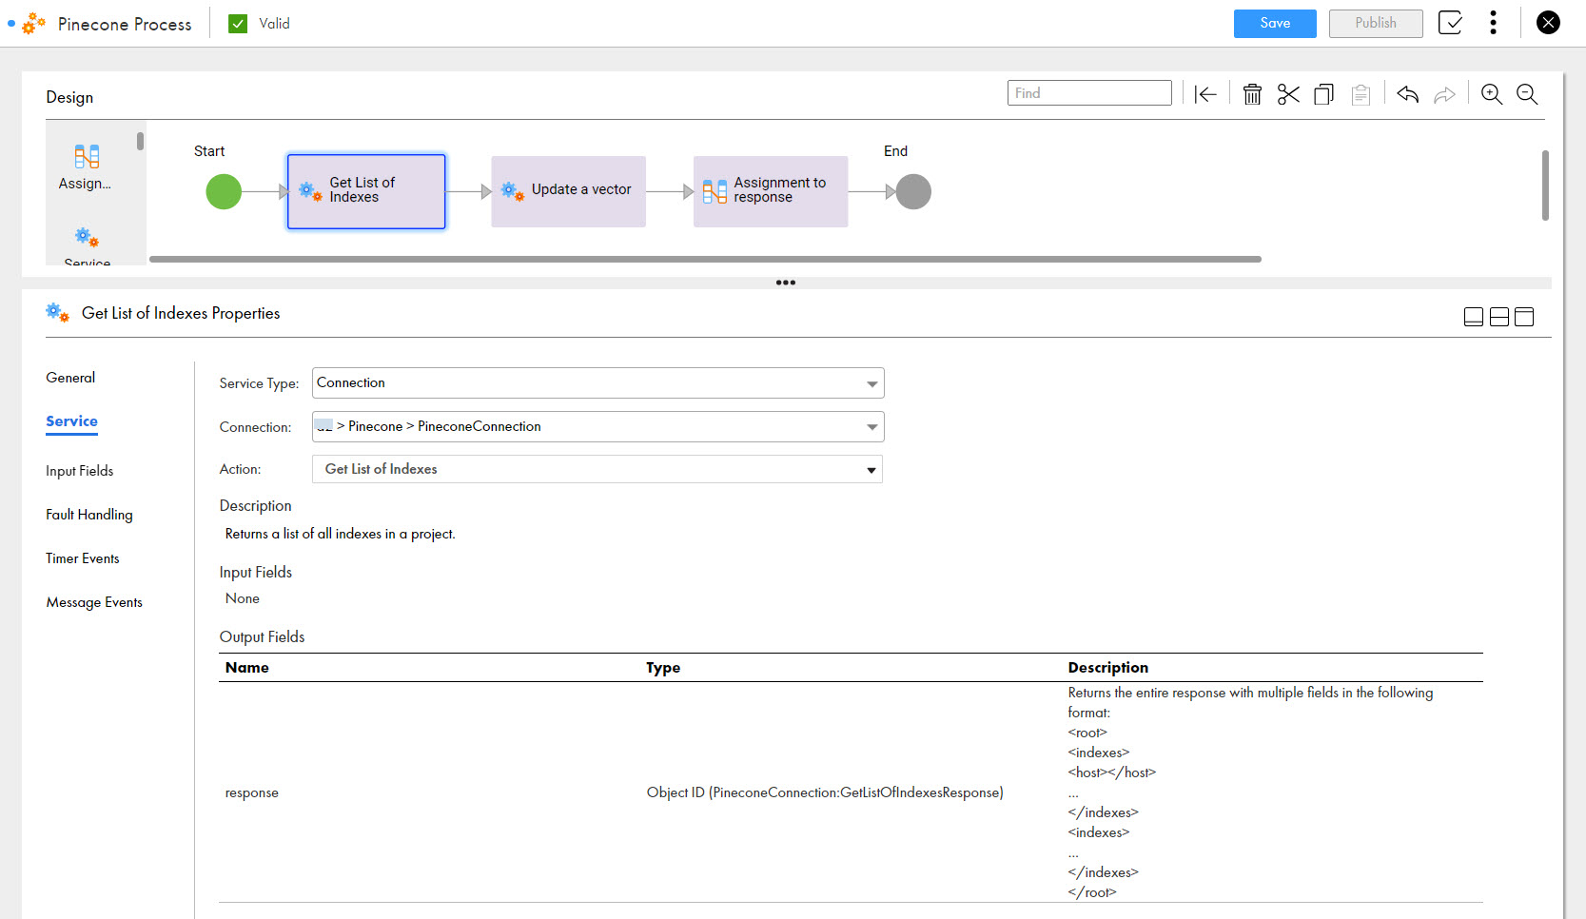Click the Valid status checkbox icon
The height and width of the screenshot is (919, 1586).
pos(238,24)
